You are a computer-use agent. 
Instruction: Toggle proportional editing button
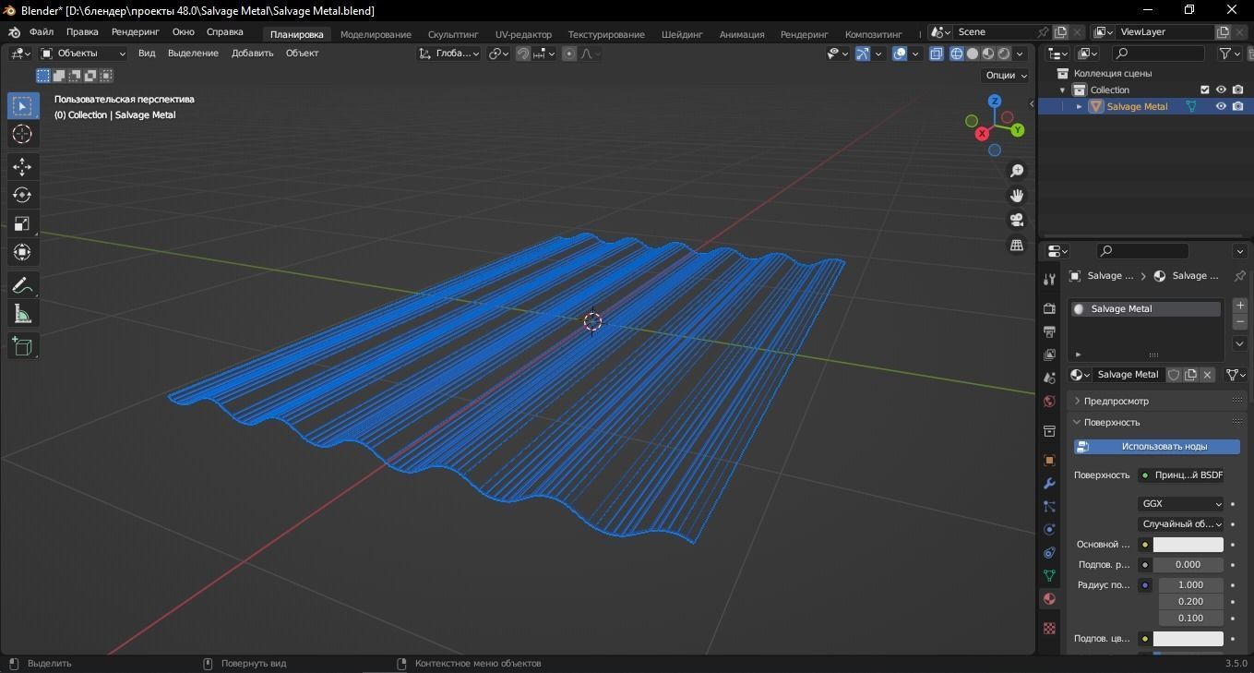pyautogui.click(x=569, y=54)
